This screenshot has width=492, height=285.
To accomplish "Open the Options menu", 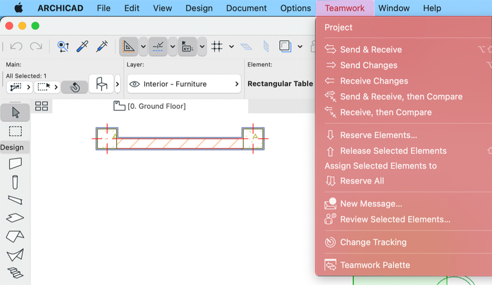I will click(295, 8).
